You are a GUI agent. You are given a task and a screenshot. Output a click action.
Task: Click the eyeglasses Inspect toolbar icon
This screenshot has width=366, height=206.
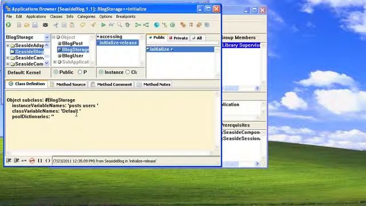click(x=112, y=25)
